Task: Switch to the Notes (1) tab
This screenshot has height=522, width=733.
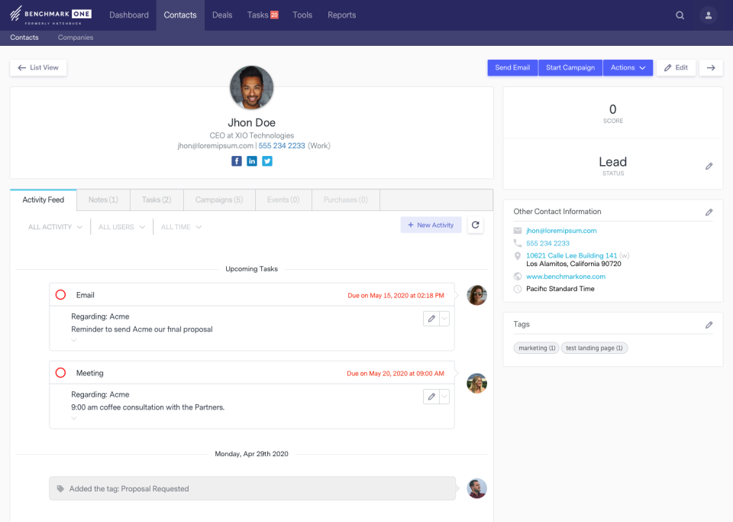Action: [103, 200]
